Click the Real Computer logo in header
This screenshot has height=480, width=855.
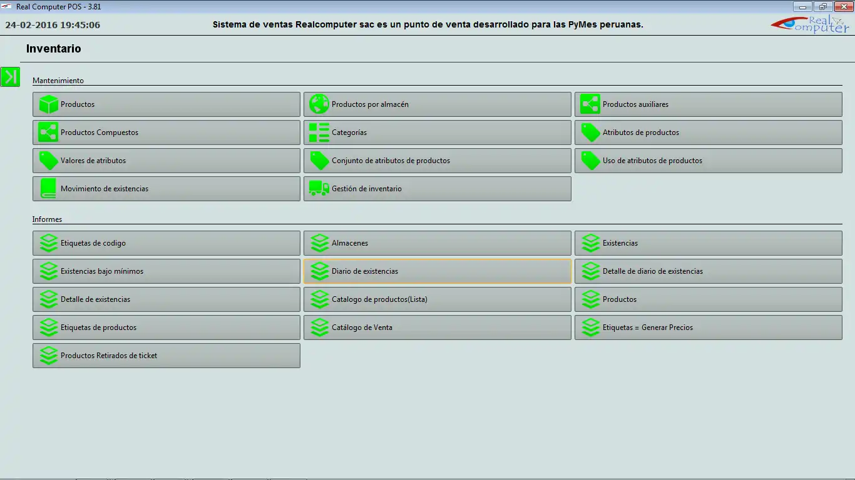tap(810, 25)
